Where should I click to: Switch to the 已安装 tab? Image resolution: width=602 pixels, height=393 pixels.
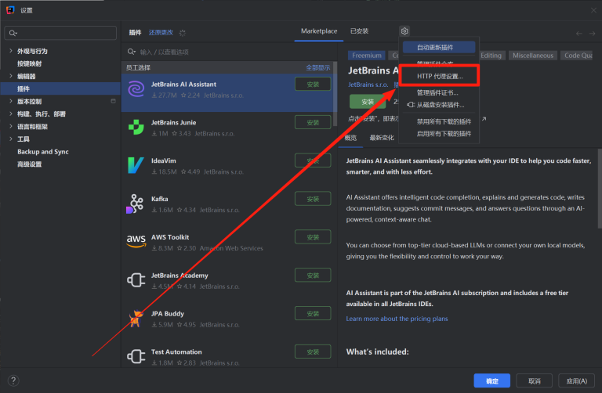tap(359, 31)
